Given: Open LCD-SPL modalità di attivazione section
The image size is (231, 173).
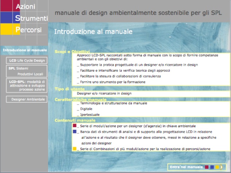Looking at the screenshot, I should [27, 85].
